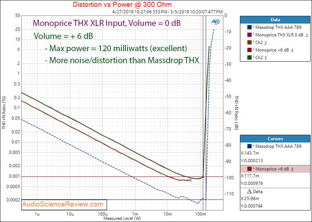Click the Max power = 120 milliwatts annotation
The image size is (312, 222).
116,48
